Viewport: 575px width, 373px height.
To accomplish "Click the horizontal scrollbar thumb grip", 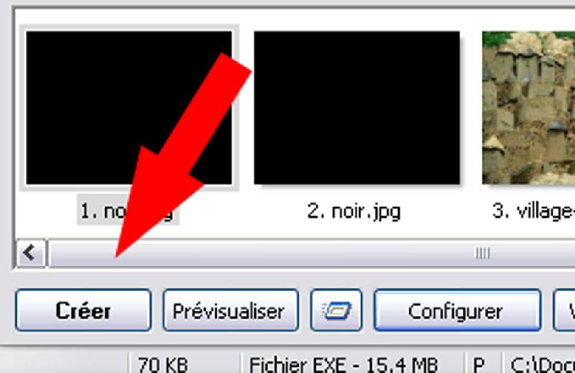I will 482,253.
